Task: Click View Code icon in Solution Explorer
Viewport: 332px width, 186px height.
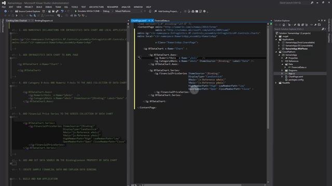Action: [311, 25]
